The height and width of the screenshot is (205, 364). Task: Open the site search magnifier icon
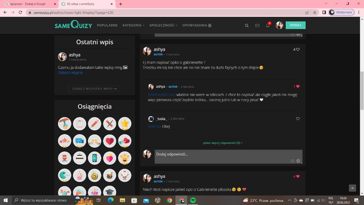247,25
